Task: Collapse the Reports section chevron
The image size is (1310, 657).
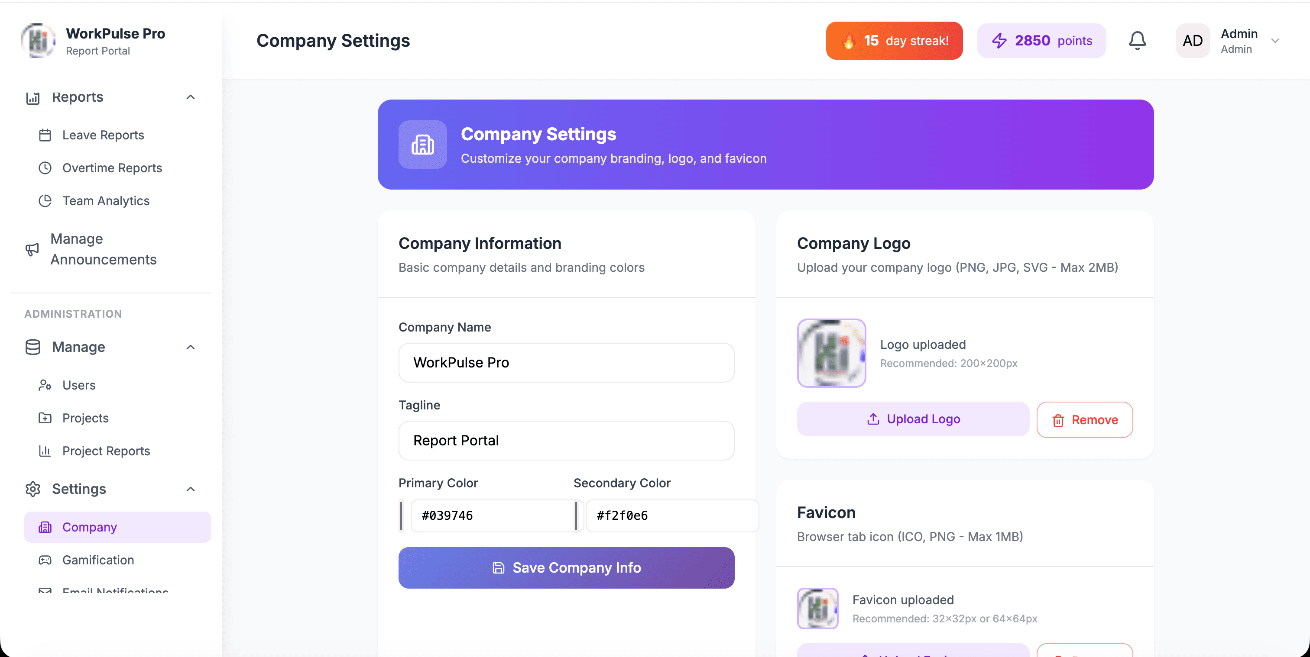Action: click(x=191, y=97)
